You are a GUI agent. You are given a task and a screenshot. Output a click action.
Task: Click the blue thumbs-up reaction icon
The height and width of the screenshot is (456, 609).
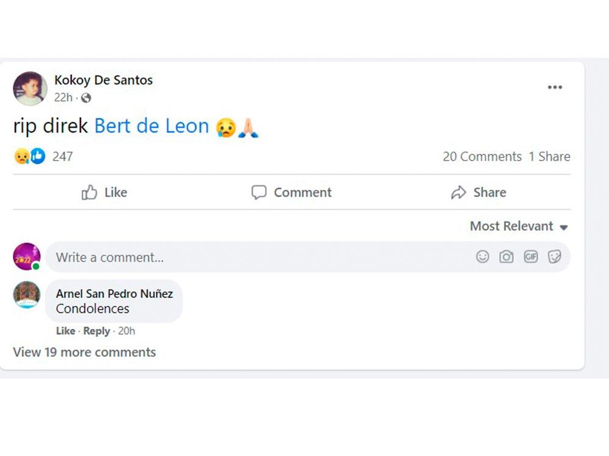[x=38, y=156]
